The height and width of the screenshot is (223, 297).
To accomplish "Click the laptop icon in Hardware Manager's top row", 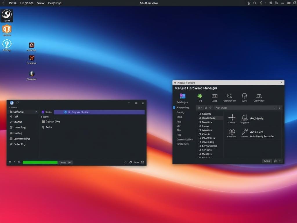I will click(x=259, y=96).
